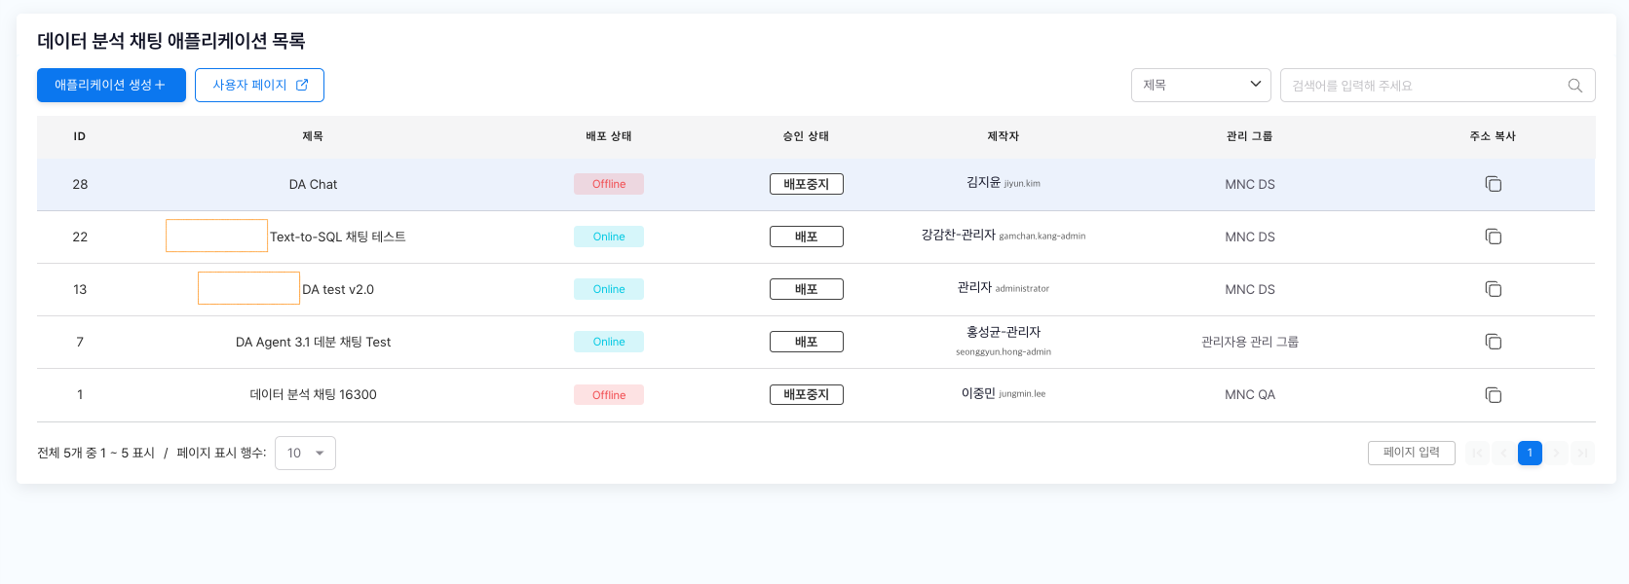Click the Offline badge for DA Chat
This screenshot has width=1629, height=584.
tap(609, 184)
